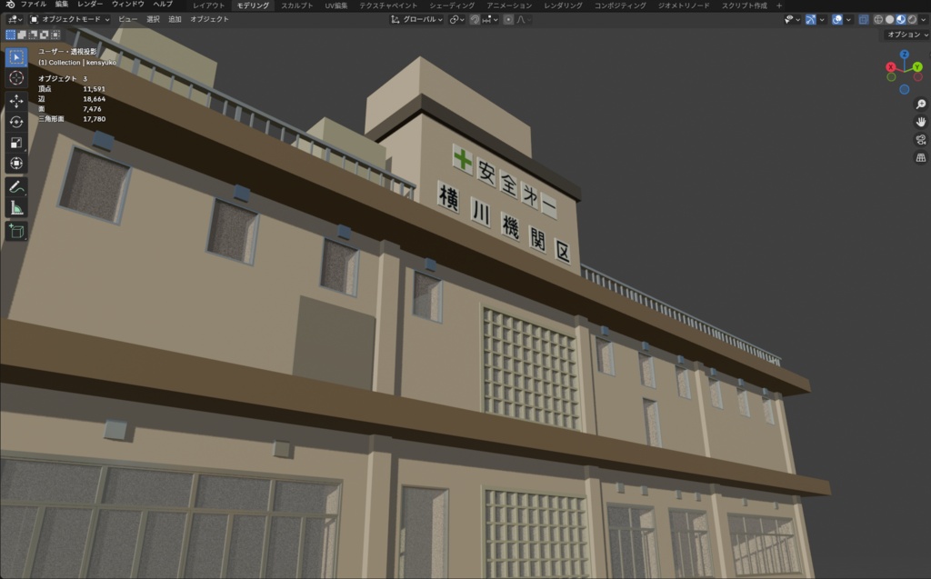Select solid viewport shading
The image size is (931, 579).
point(889,20)
